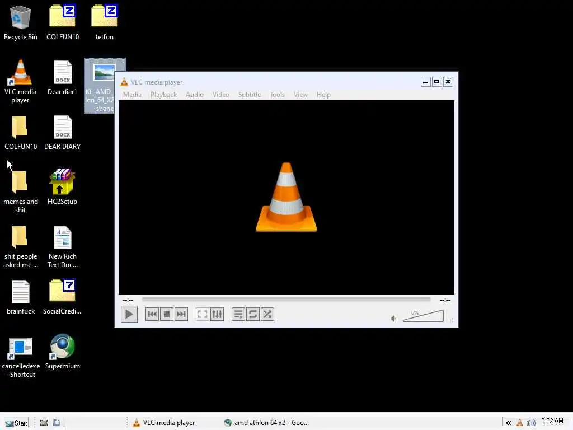Select the cancelledexe Shortcut icon
The width and height of the screenshot is (573, 430).
pyautogui.click(x=21, y=357)
